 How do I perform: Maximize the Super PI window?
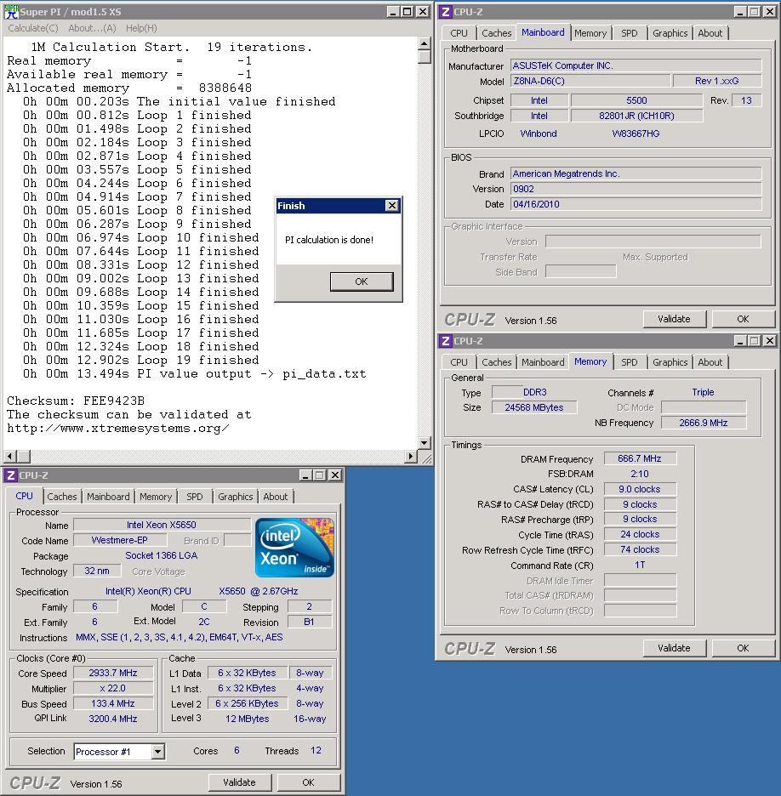[408, 11]
